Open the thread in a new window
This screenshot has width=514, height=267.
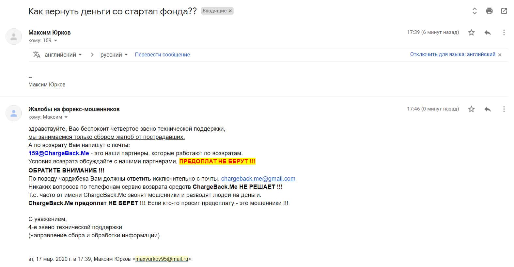[x=504, y=11]
